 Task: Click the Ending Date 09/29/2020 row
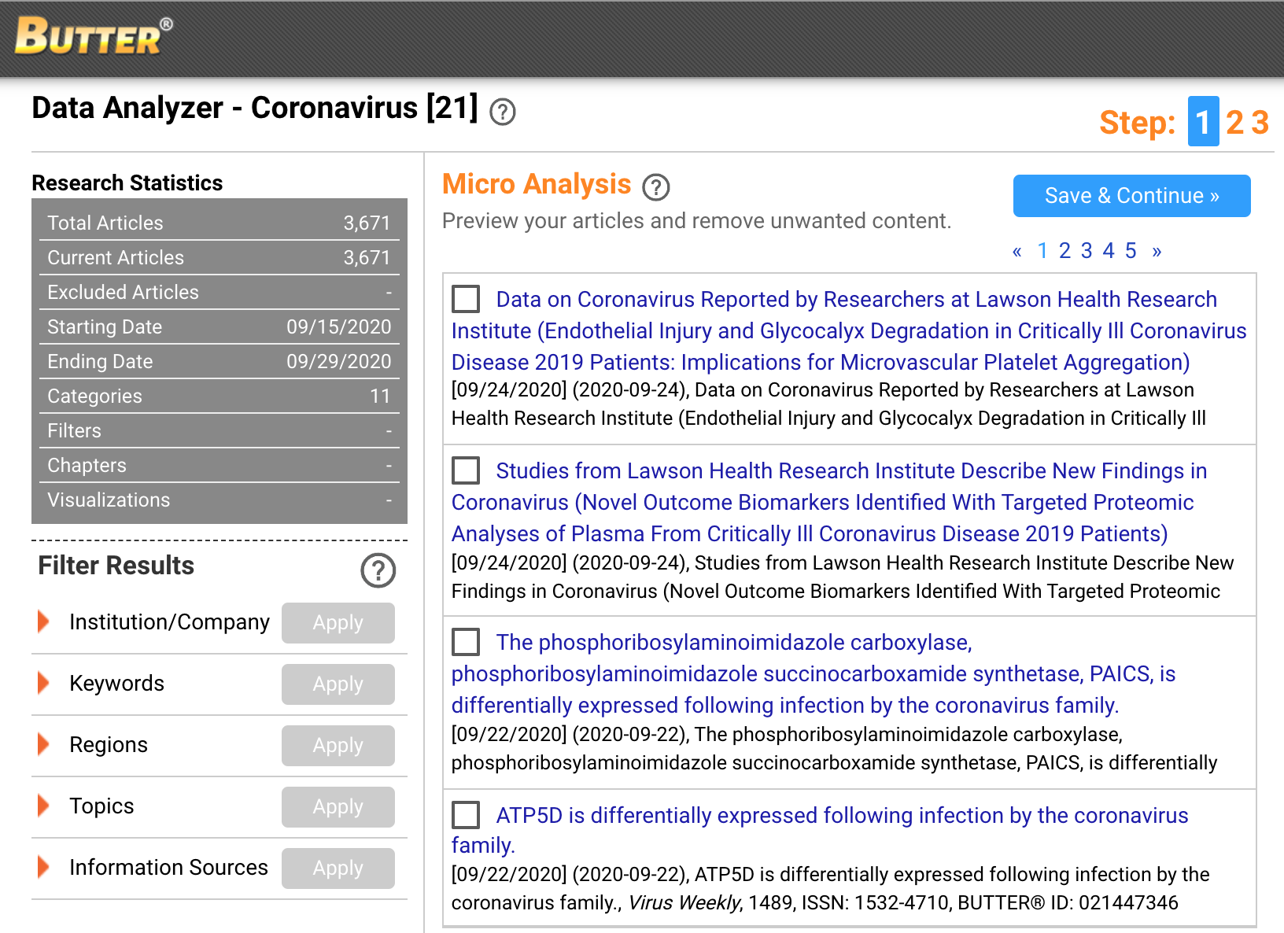pyautogui.click(x=220, y=361)
